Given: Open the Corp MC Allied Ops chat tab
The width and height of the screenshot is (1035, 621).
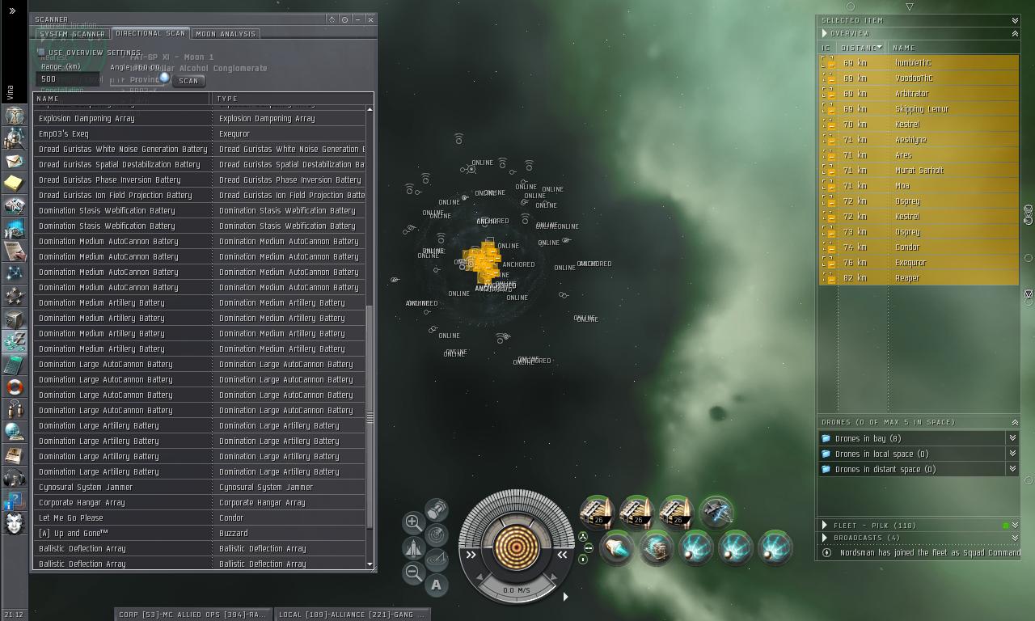Looking at the screenshot, I should pos(192,615).
